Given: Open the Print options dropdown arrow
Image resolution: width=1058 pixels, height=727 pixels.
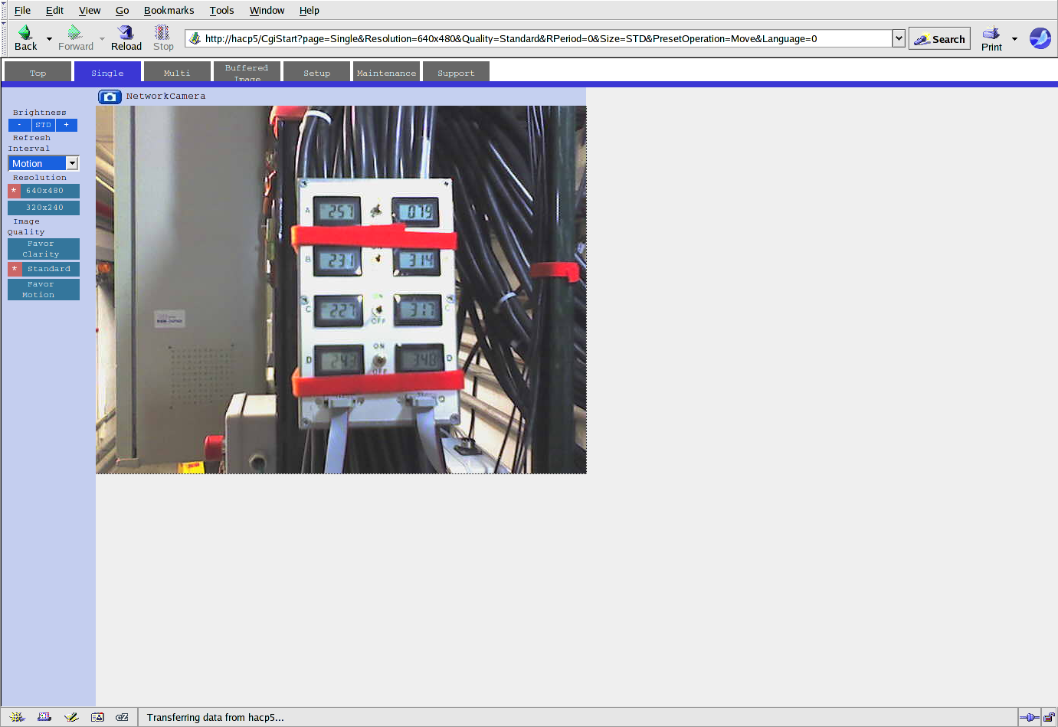Looking at the screenshot, I should click(1014, 38).
